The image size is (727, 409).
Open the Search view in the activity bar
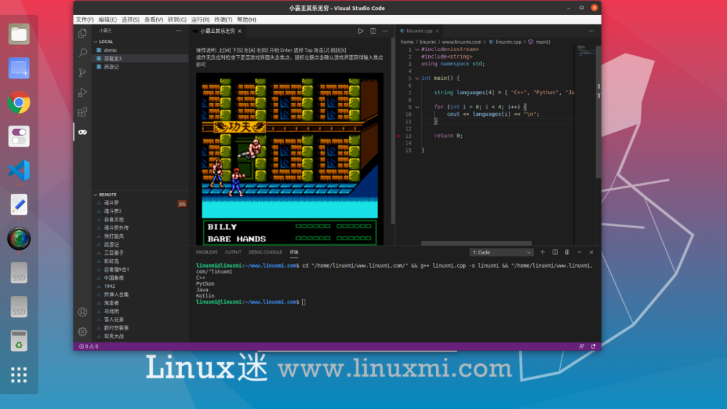[x=83, y=52]
